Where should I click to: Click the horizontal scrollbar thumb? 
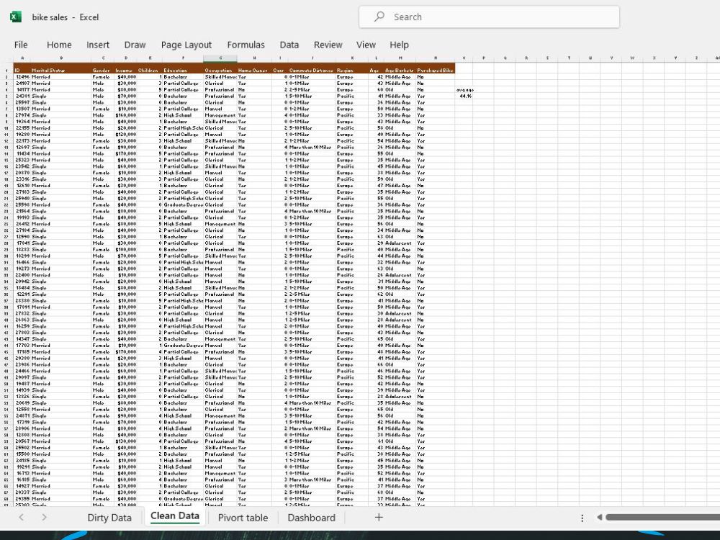(662, 518)
